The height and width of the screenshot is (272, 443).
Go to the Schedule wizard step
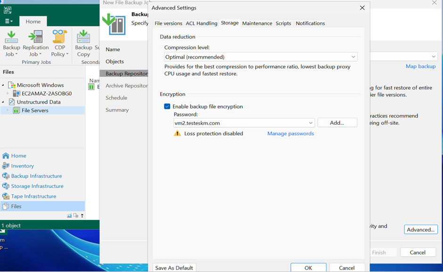pos(116,98)
